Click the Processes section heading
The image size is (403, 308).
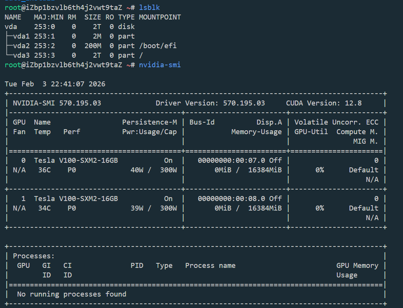34,256
